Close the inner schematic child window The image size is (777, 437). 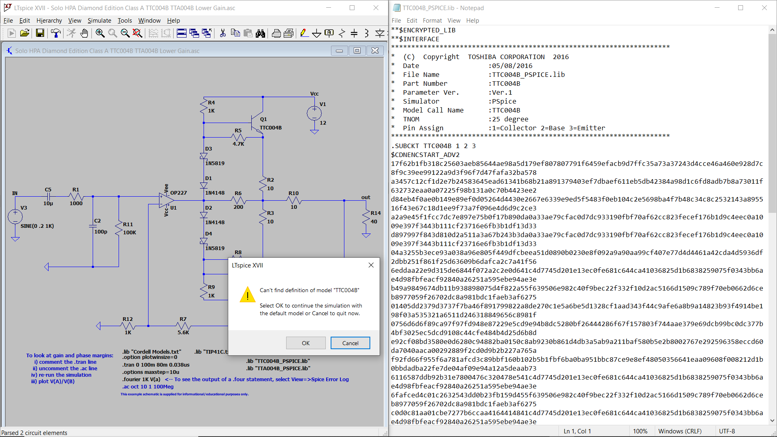point(375,51)
